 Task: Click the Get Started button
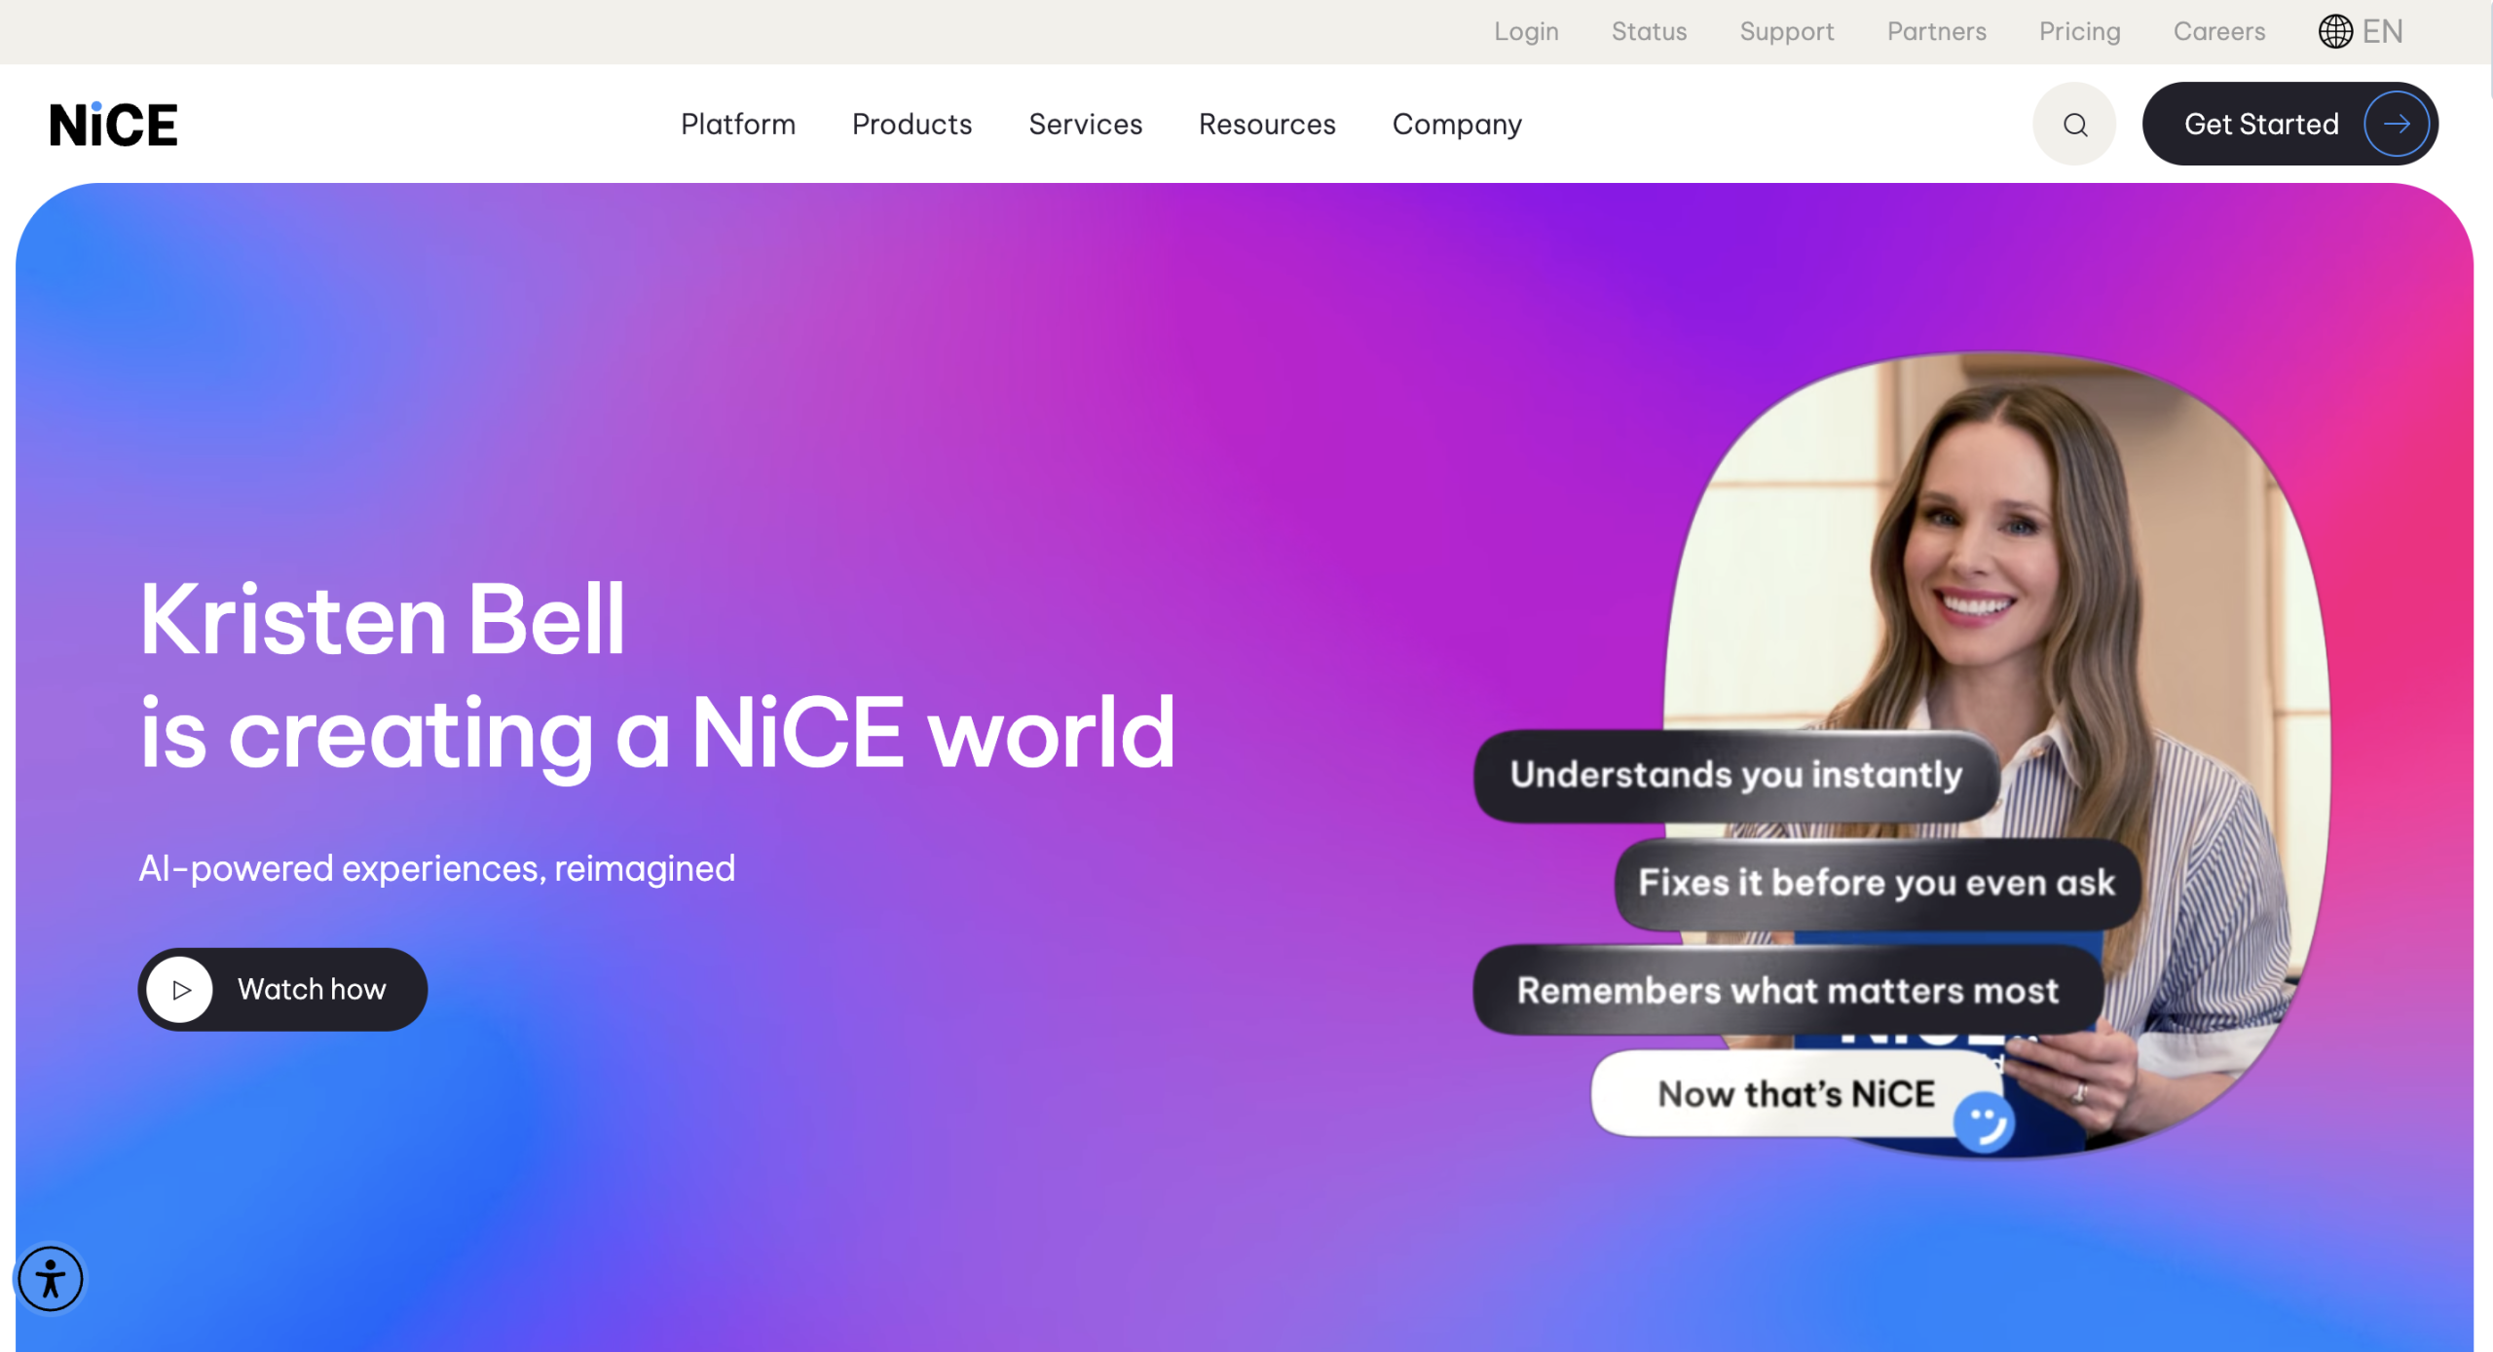[2290, 124]
